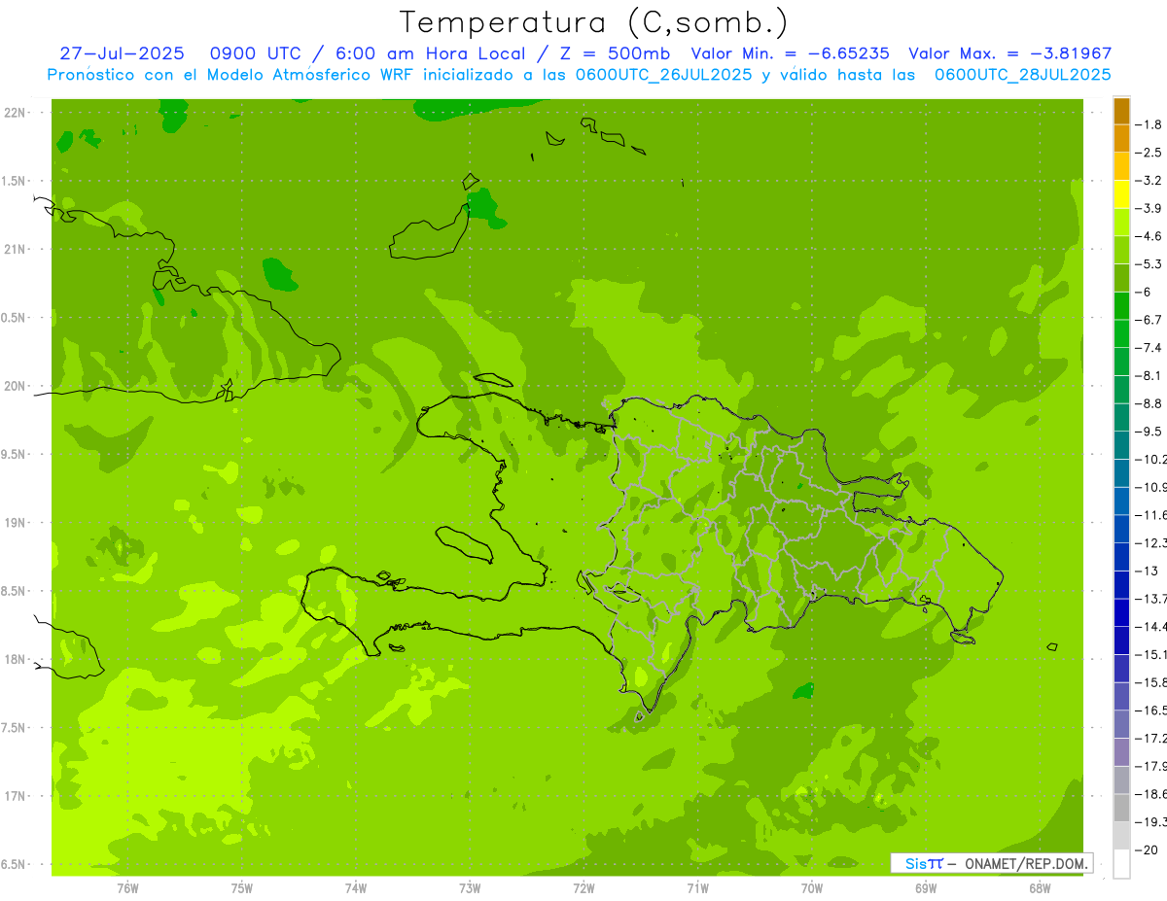The image size is (1167, 901).
Task: Click the '-17.9' colorbar value
Action: 1150,767
